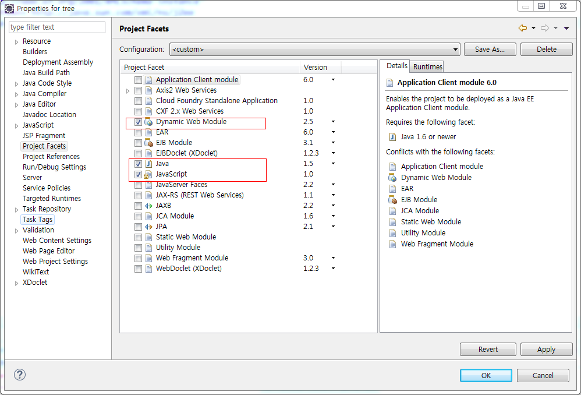Click the JavaServer Faces facet icon
This screenshot has height=395, width=581.
tap(148, 185)
